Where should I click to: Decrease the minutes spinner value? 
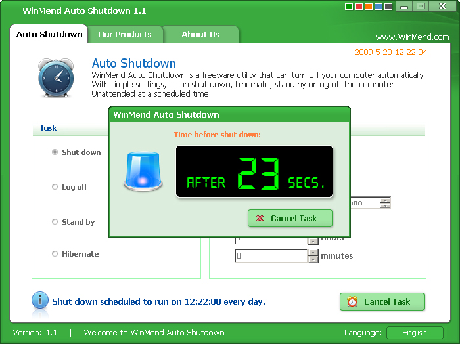313,259
